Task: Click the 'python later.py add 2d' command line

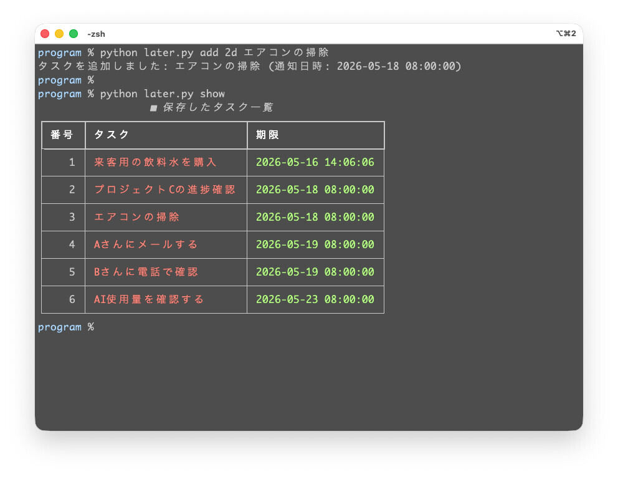Action: coord(183,52)
